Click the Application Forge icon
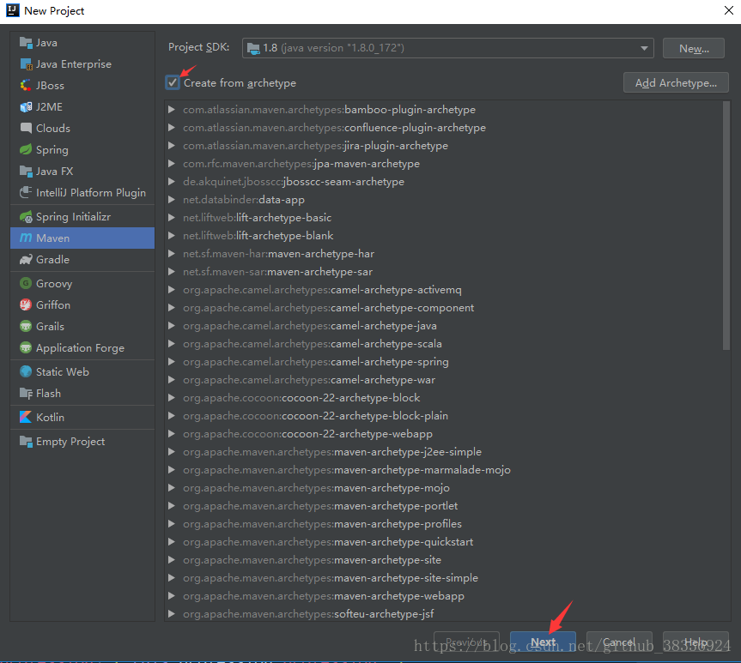Screen dimensions: 741x663 click(x=26, y=348)
